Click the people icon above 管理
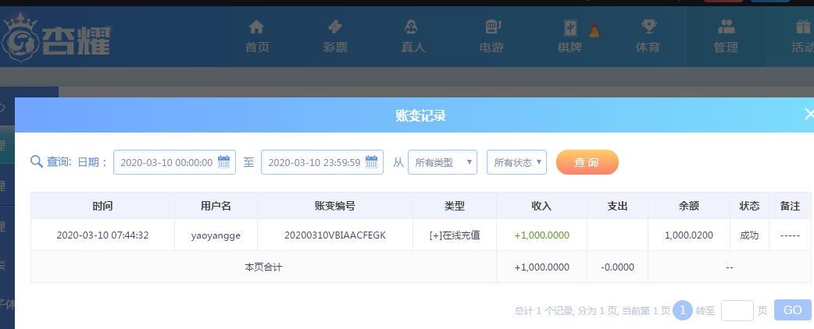The image size is (814, 329). click(x=727, y=27)
